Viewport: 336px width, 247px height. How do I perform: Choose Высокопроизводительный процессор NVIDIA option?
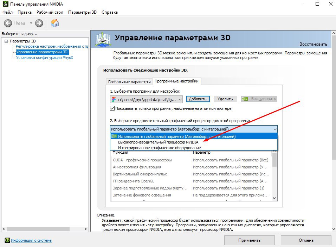pos(194,142)
